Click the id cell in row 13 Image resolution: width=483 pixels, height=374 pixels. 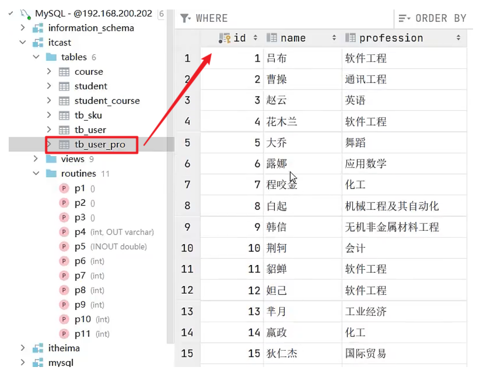(x=232, y=311)
